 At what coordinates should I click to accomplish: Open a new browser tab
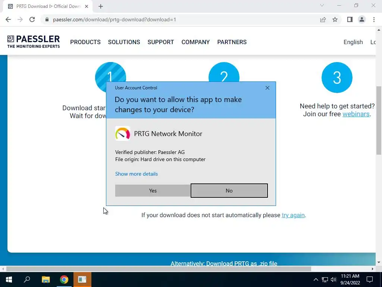coord(101,6)
